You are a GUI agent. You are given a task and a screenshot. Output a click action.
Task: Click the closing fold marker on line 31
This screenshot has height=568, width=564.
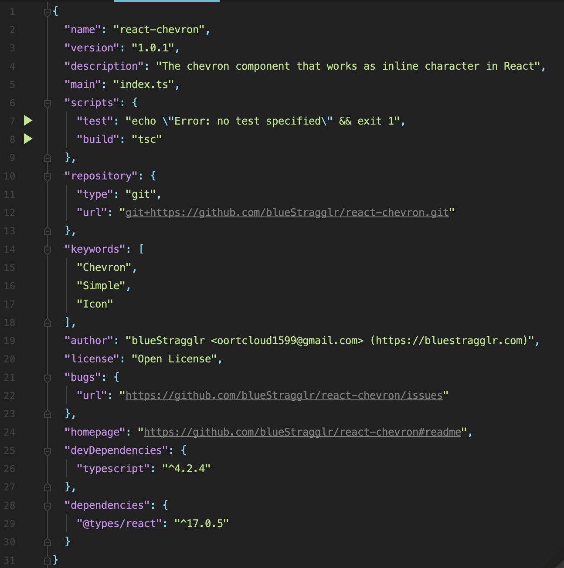click(48, 560)
